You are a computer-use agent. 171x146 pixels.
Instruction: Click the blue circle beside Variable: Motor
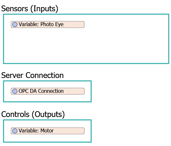[15, 131]
